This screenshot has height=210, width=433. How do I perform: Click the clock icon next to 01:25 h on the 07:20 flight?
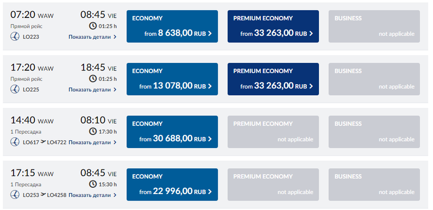[93, 26]
